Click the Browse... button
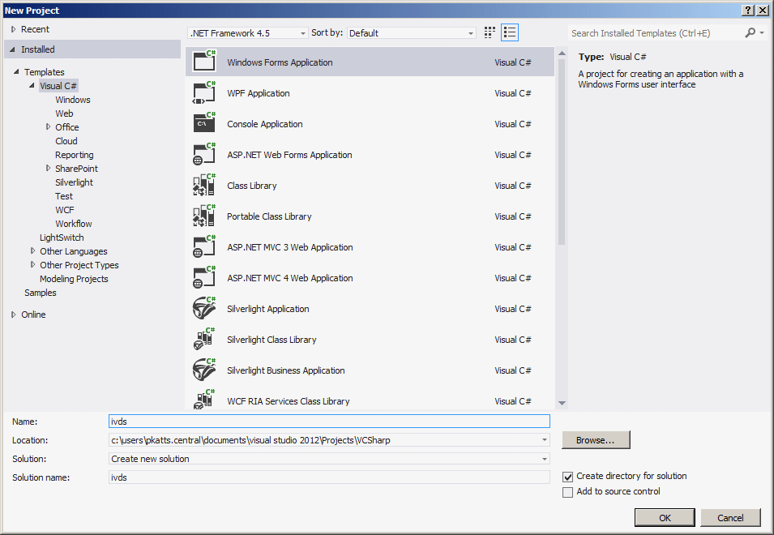Viewport: 774px width, 535px height. pos(596,439)
